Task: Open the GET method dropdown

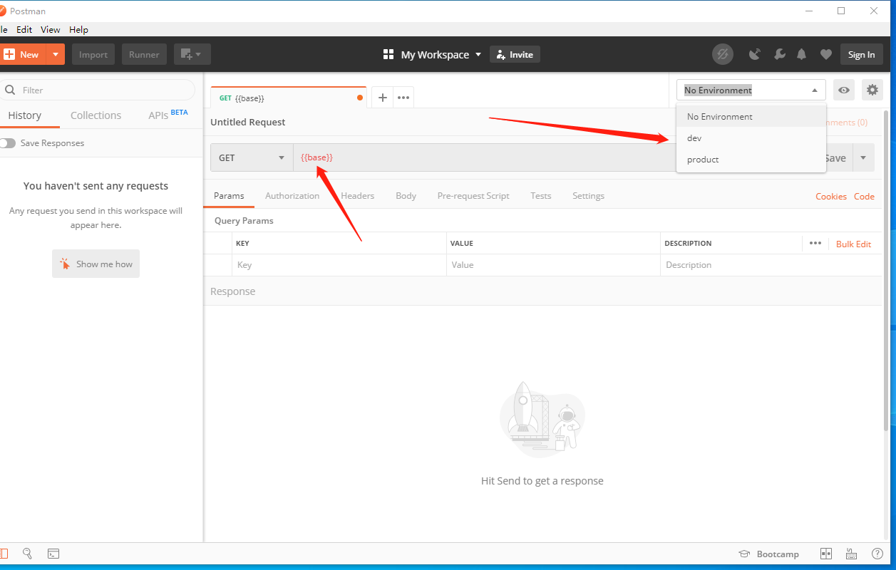Action: point(252,157)
